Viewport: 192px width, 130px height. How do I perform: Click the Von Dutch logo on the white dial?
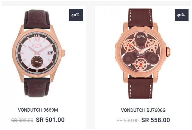point(37,45)
